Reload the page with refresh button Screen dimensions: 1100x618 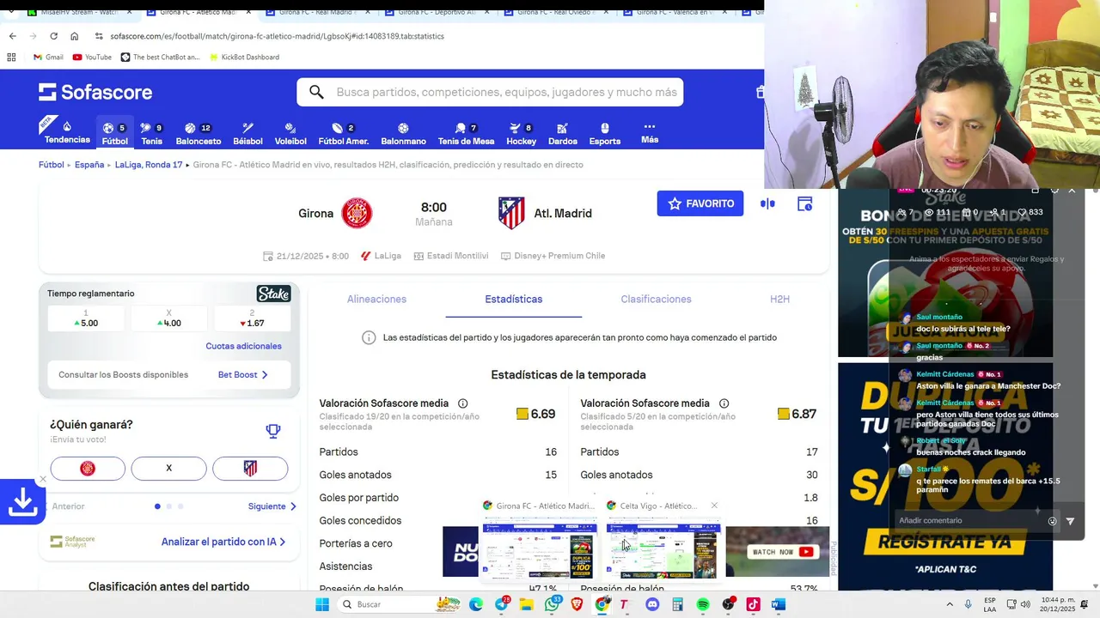pos(53,36)
